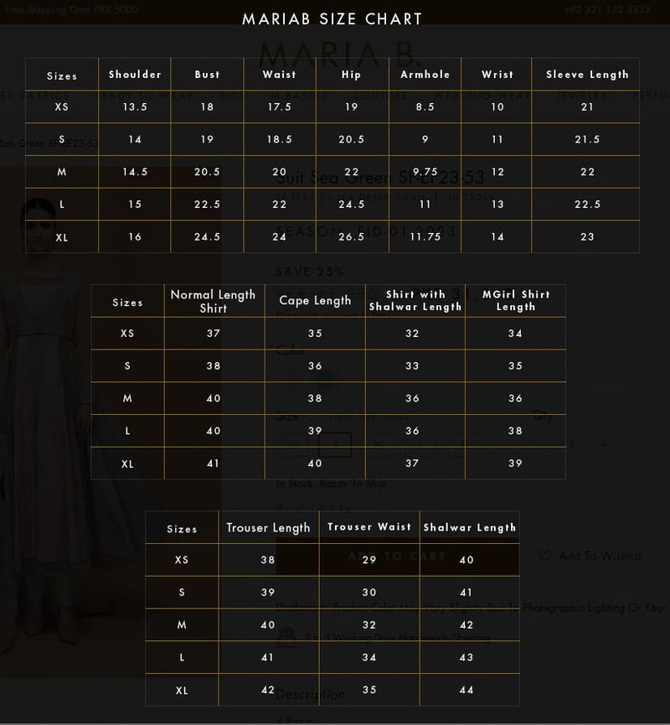Click the nationwide shipping bag icon
The image size is (670, 725).
(x=286, y=637)
